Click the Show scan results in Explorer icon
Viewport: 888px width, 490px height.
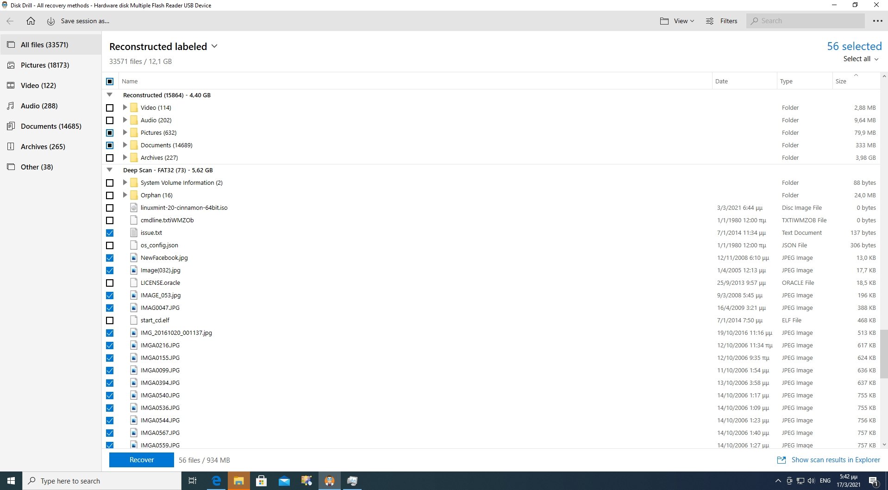(782, 460)
